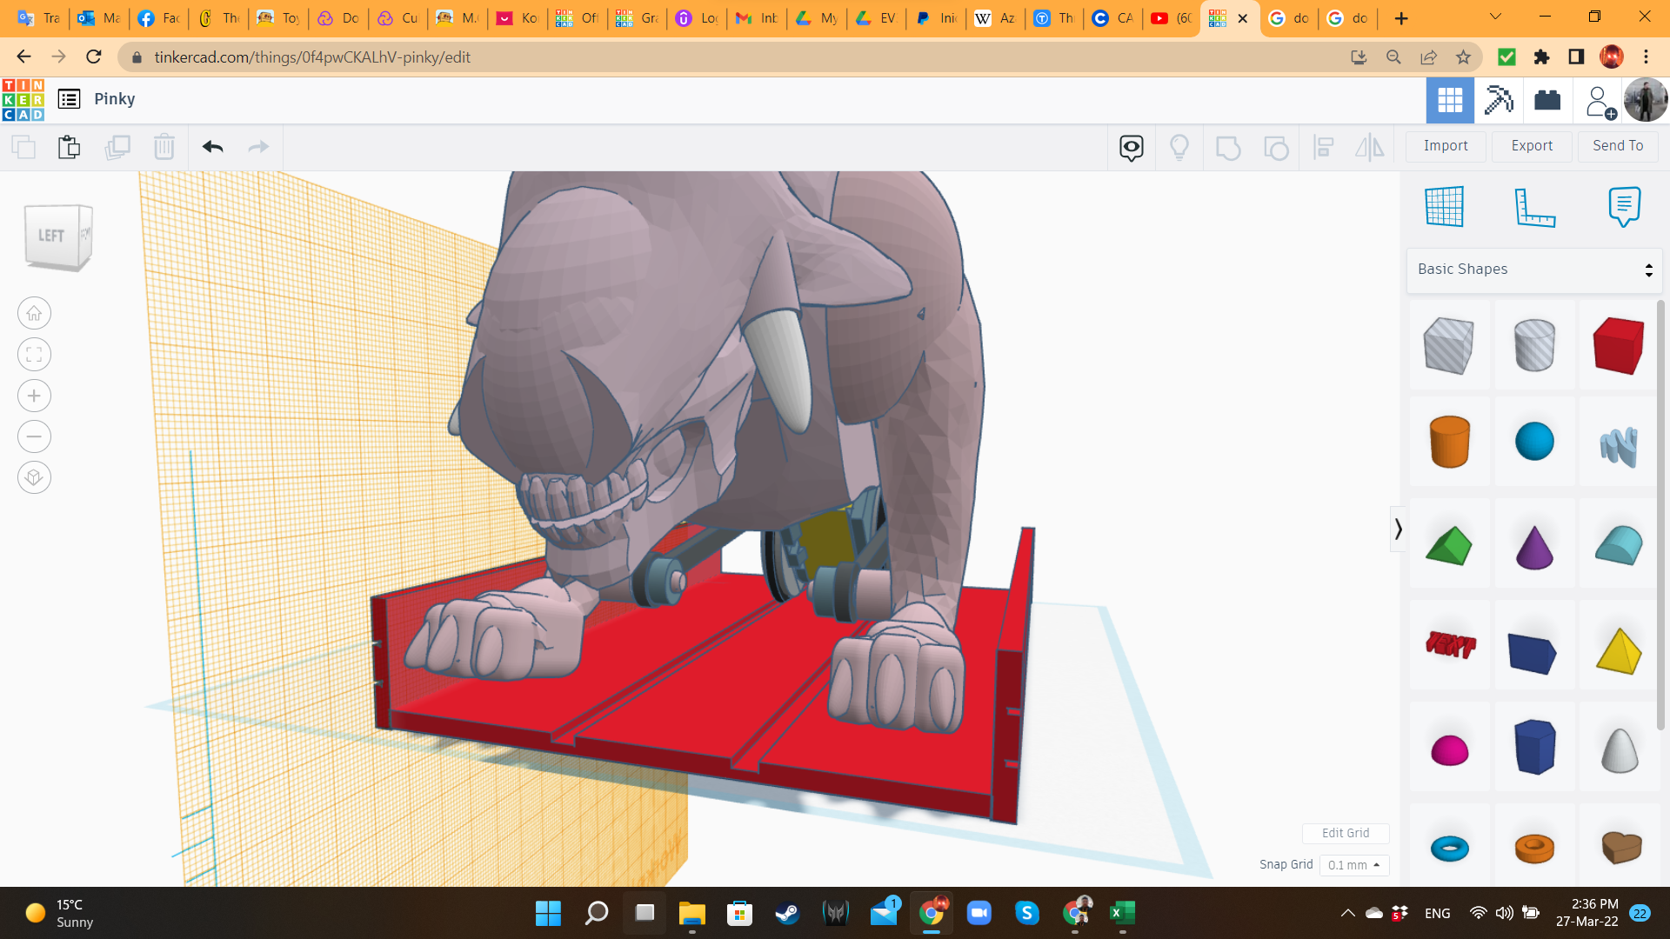This screenshot has height=939, width=1670.
Task: Toggle the Notes lightbulb icon
Action: point(1179,148)
